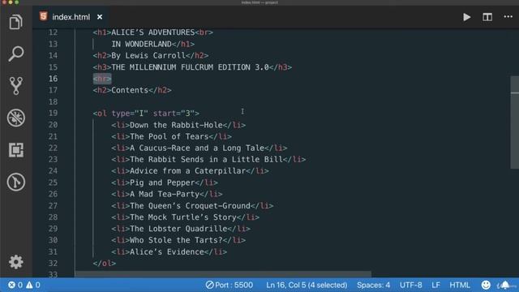The height and width of the screenshot is (292, 519).
Task: Click the run play button in editor toolbar
Action: point(467,17)
